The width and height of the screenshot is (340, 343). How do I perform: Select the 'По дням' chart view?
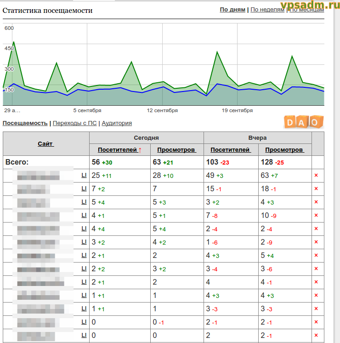232,10
